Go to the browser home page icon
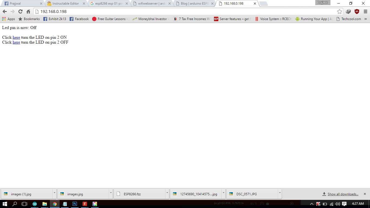The width and height of the screenshot is (370, 208). pos(28,12)
